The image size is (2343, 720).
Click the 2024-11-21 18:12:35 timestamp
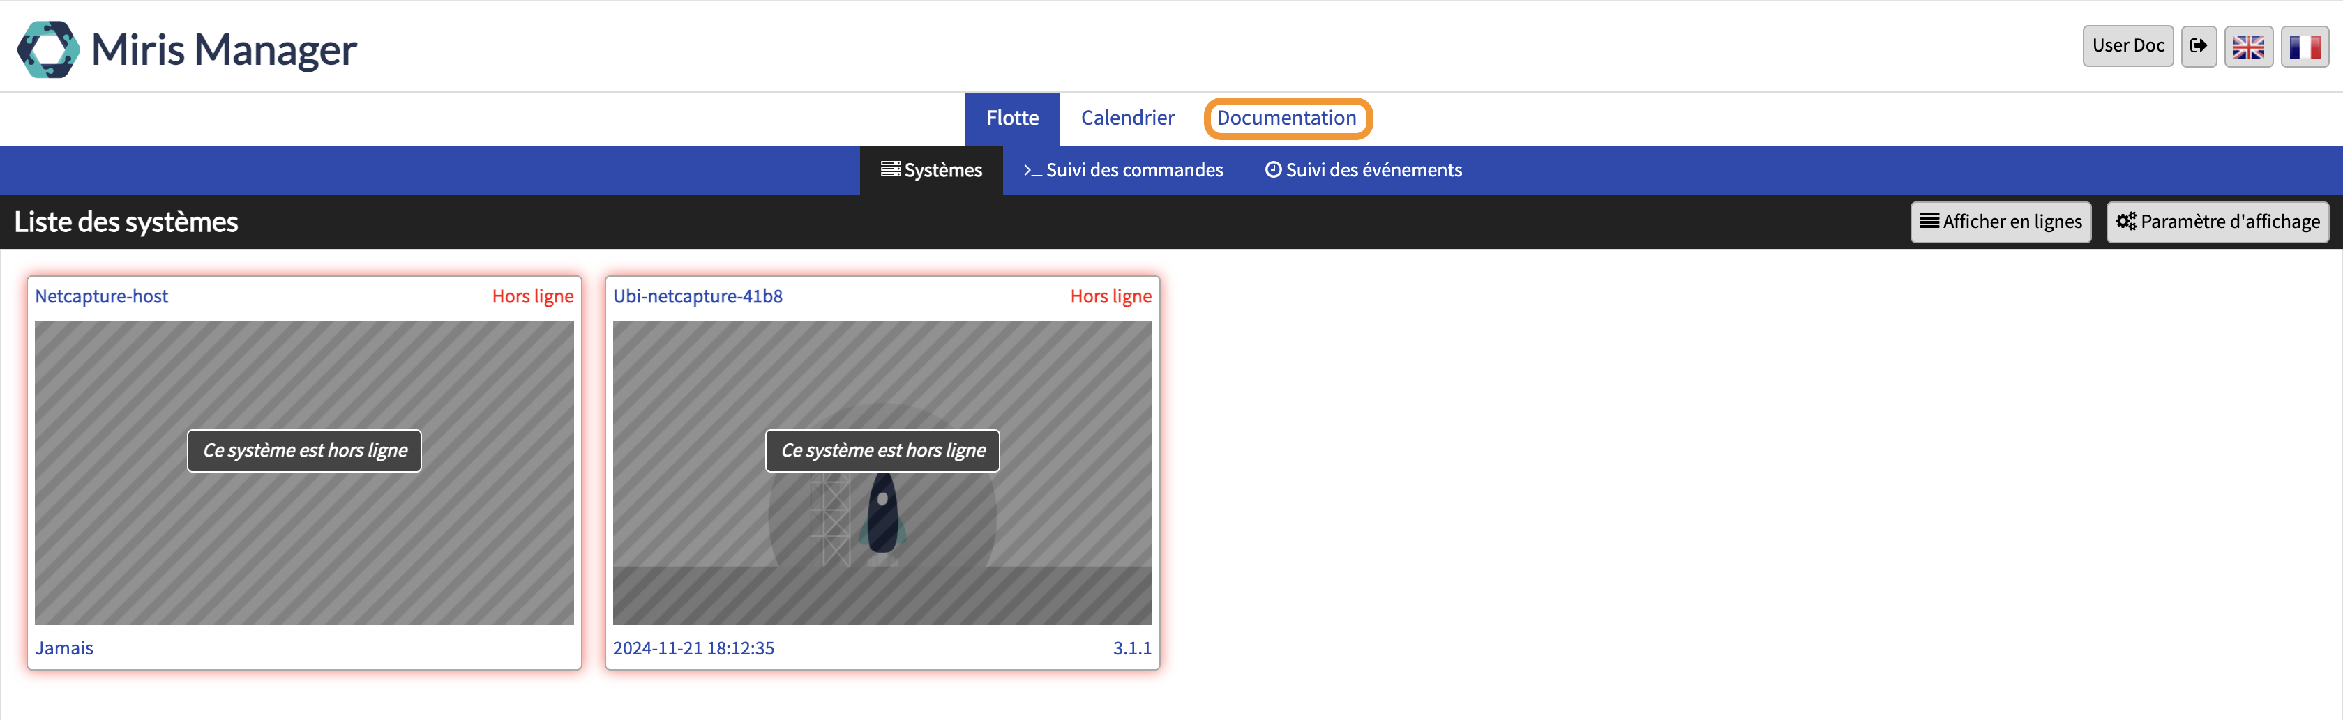click(693, 648)
